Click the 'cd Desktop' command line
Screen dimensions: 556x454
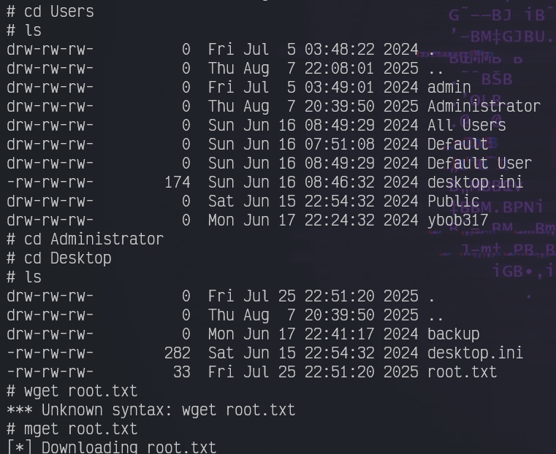[59, 258]
